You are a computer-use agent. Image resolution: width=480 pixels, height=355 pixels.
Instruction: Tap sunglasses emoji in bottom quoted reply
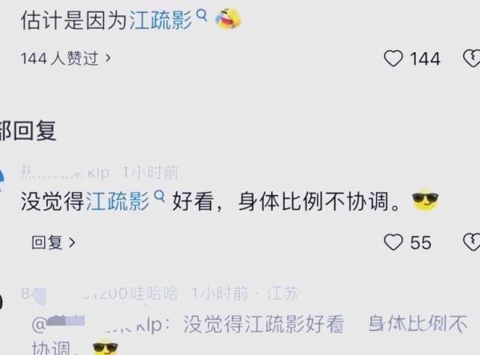pos(106,347)
